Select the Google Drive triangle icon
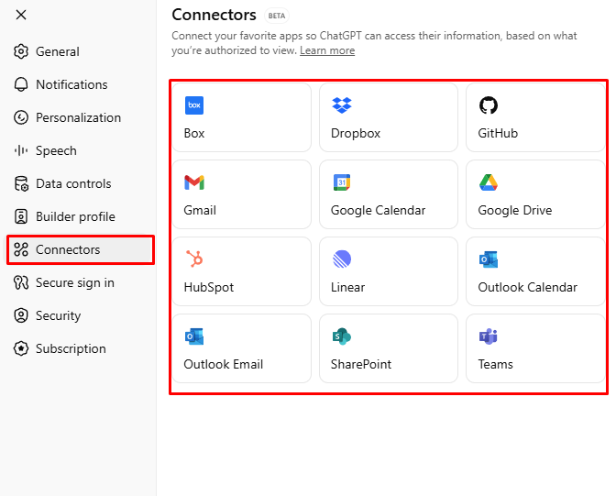The image size is (616, 496). tap(489, 182)
